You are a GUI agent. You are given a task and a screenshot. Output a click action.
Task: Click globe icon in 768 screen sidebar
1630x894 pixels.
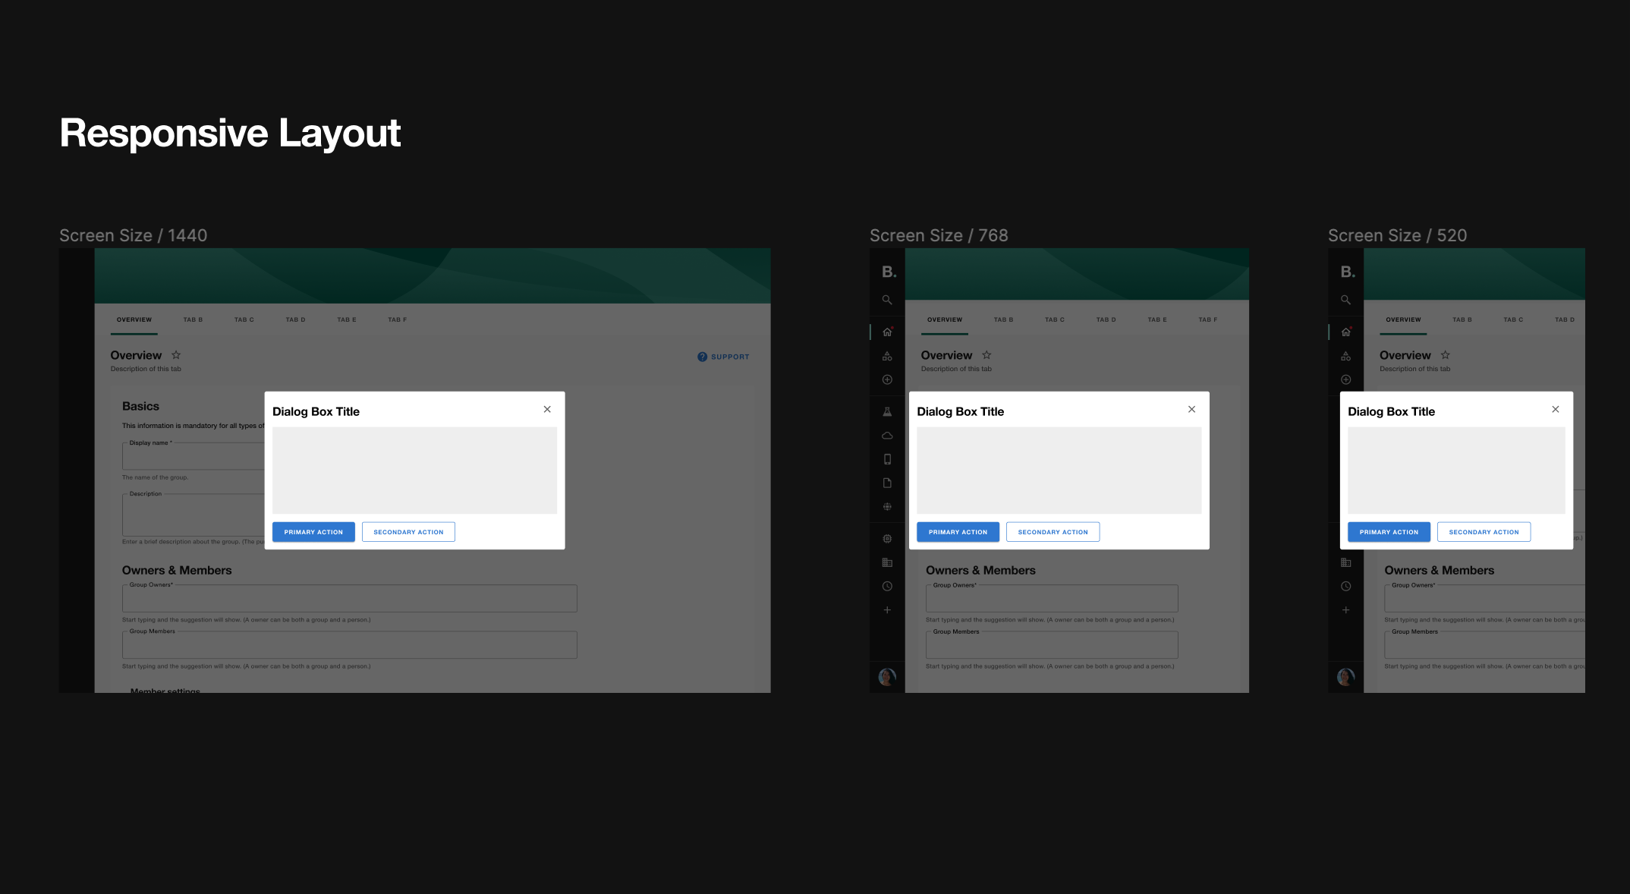(x=887, y=506)
